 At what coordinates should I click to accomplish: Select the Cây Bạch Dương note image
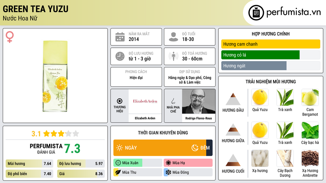pyautogui.click(x=285, y=158)
